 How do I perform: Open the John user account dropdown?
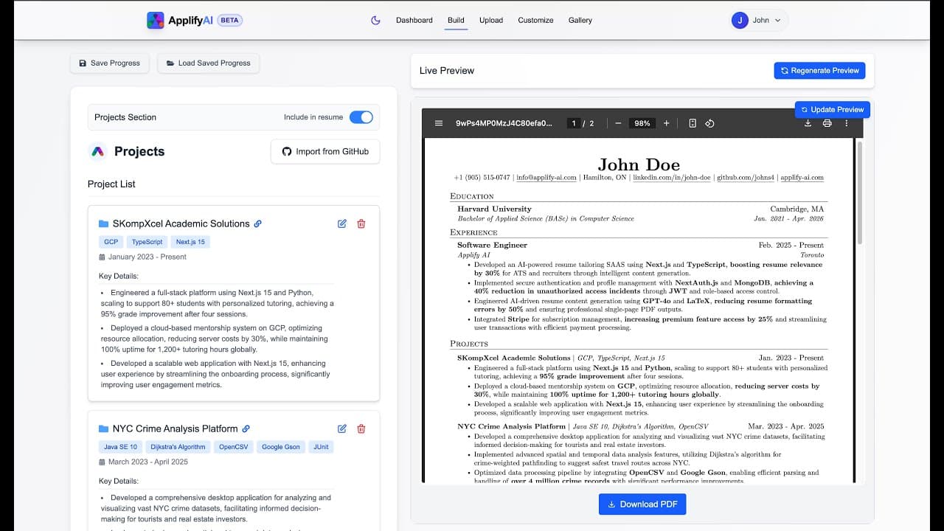pyautogui.click(x=760, y=21)
